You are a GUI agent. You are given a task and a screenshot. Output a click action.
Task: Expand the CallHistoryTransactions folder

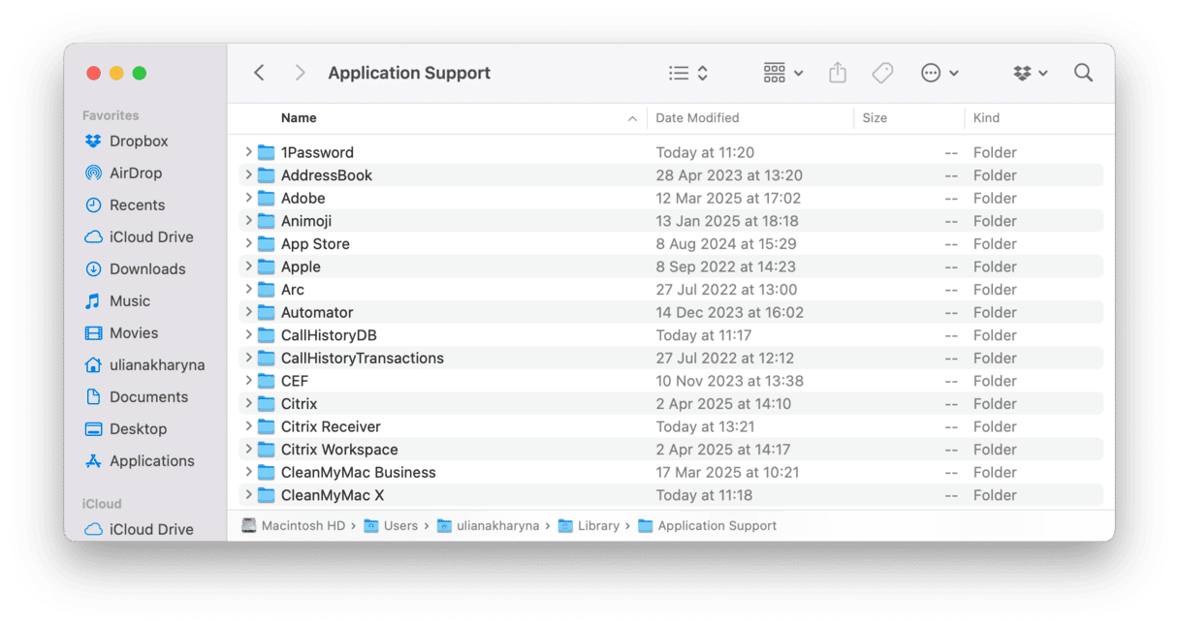pyautogui.click(x=248, y=359)
